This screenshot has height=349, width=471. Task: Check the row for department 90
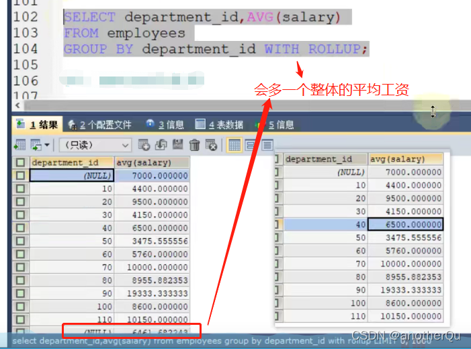20,293
